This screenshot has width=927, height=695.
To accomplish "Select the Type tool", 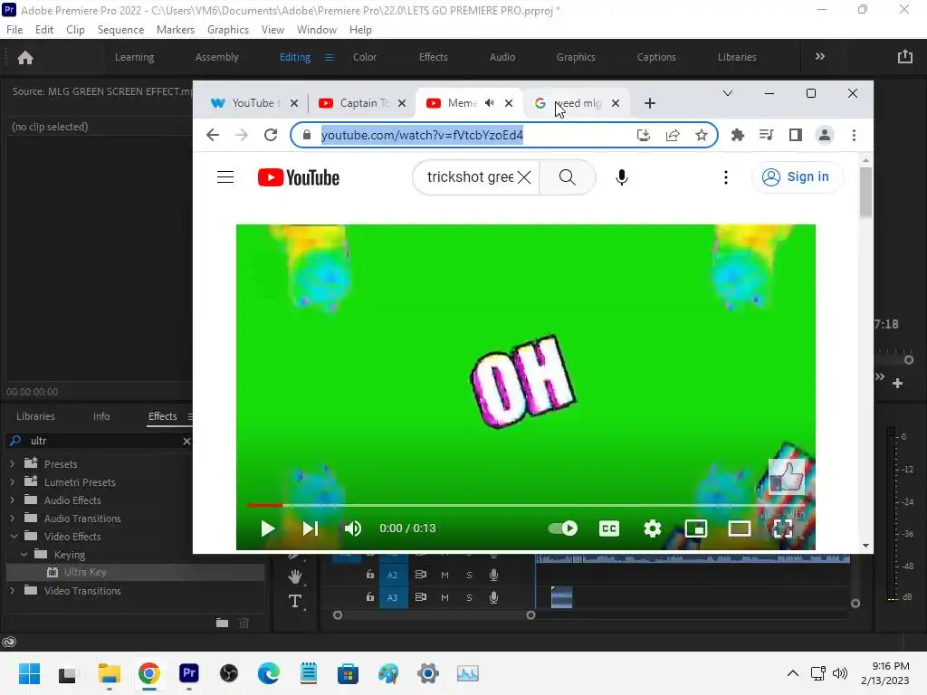I will 295,602.
